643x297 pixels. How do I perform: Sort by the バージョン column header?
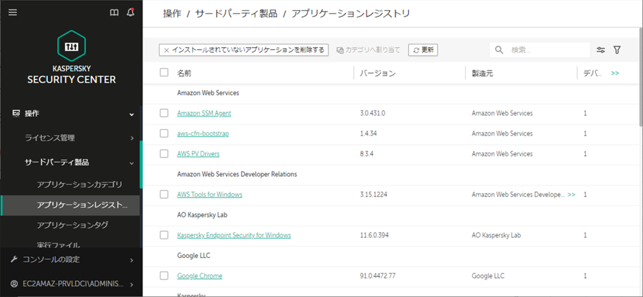[378, 73]
